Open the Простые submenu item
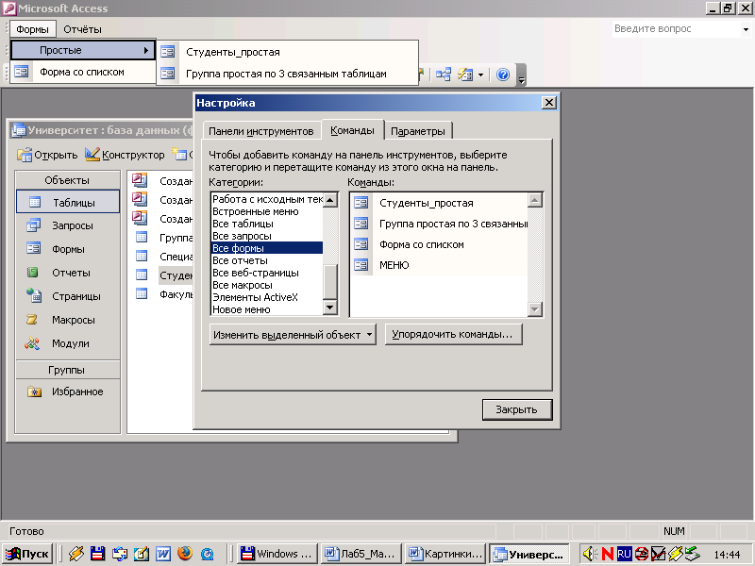 (83, 50)
